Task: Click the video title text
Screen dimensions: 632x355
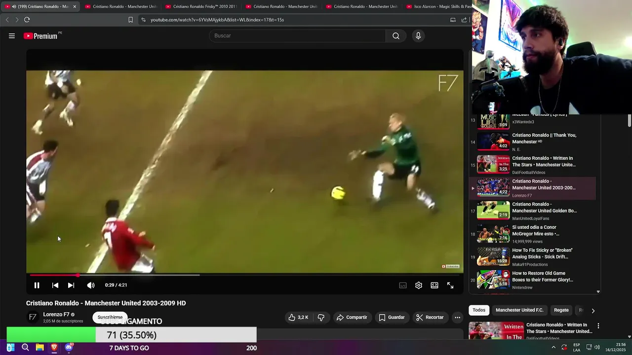Action: coord(106,303)
